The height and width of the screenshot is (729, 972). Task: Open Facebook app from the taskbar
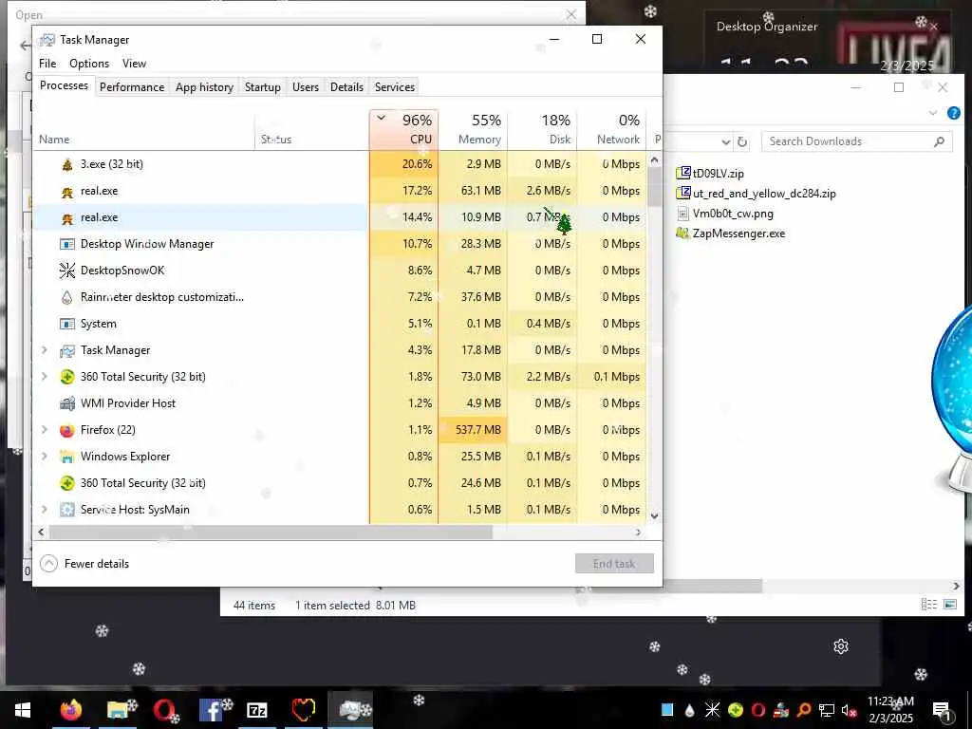[211, 710]
